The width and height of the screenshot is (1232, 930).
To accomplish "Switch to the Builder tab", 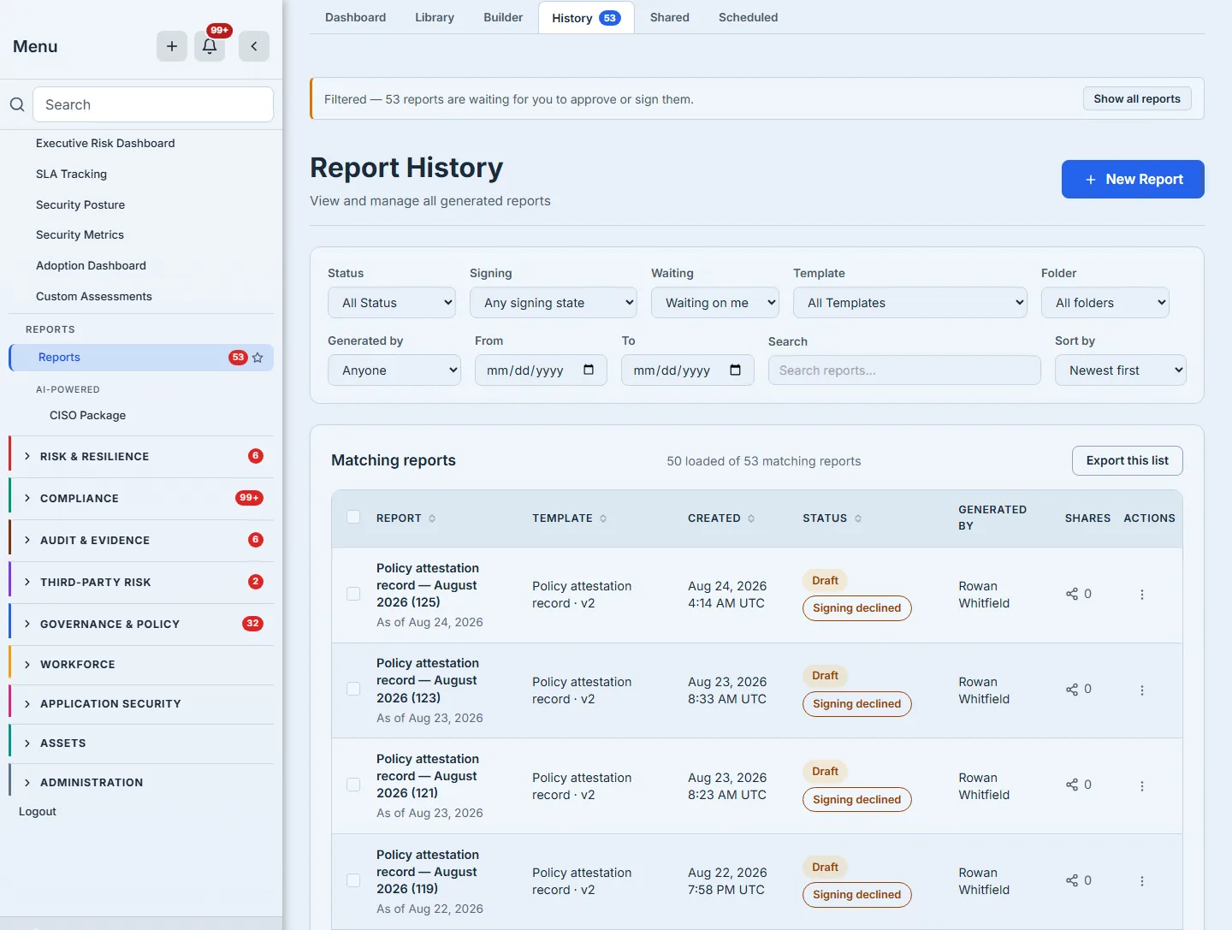I will coord(503,17).
